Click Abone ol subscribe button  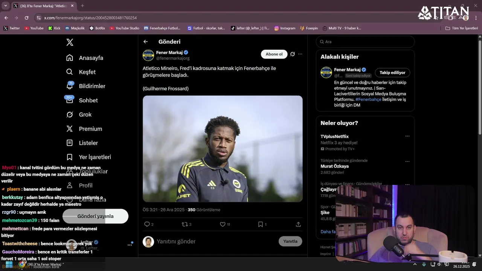pyautogui.click(x=274, y=54)
